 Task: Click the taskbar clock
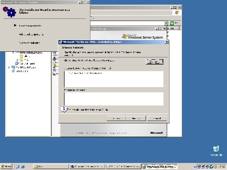click(x=222, y=167)
